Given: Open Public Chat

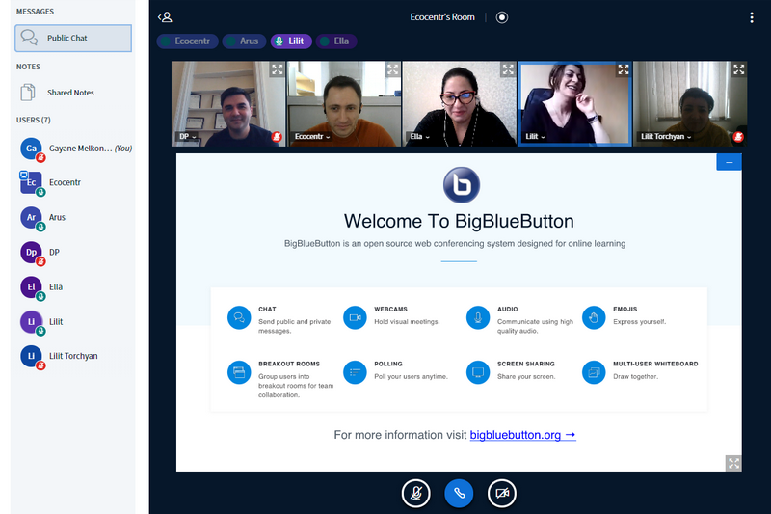Looking at the screenshot, I should [73, 38].
